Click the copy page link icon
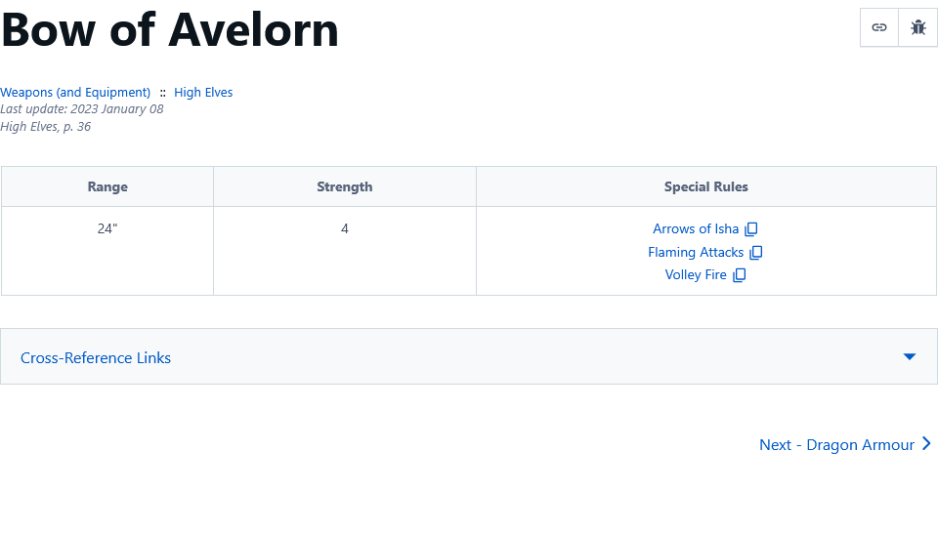The image size is (938, 533). pyautogui.click(x=879, y=27)
